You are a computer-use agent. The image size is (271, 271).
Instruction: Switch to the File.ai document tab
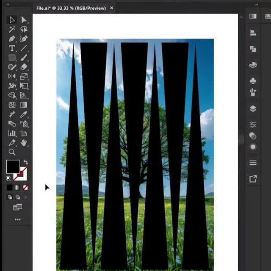[71, 8]
